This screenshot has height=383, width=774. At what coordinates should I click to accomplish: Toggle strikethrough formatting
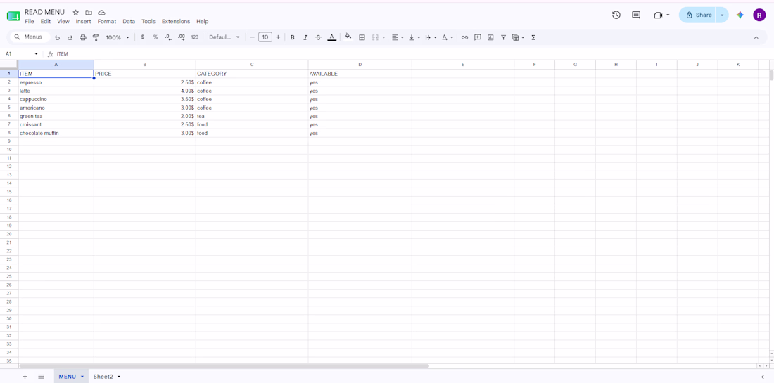(318, 37)
